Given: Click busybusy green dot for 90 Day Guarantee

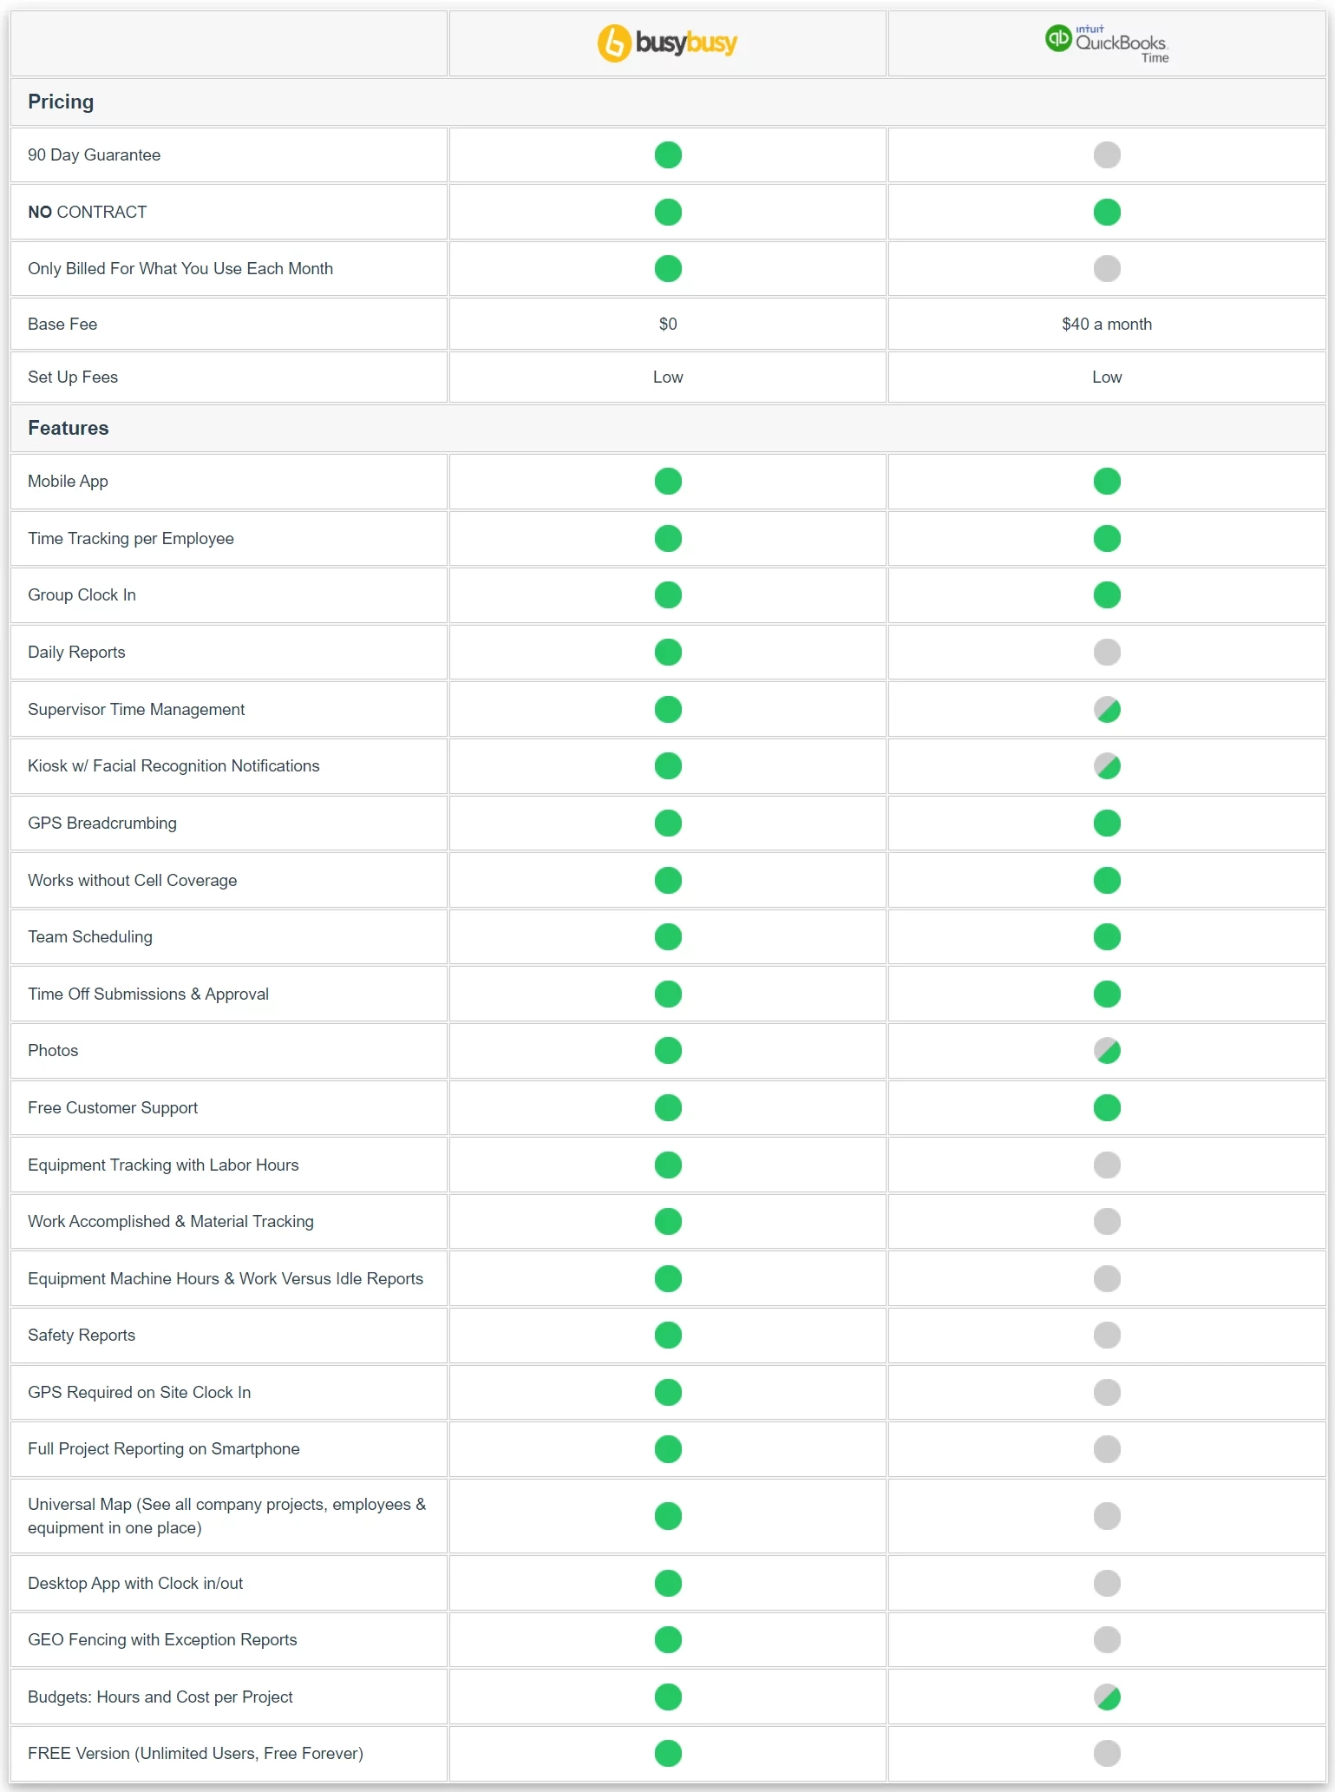Looking at the screenshot, I should click(x=668, y=154).
